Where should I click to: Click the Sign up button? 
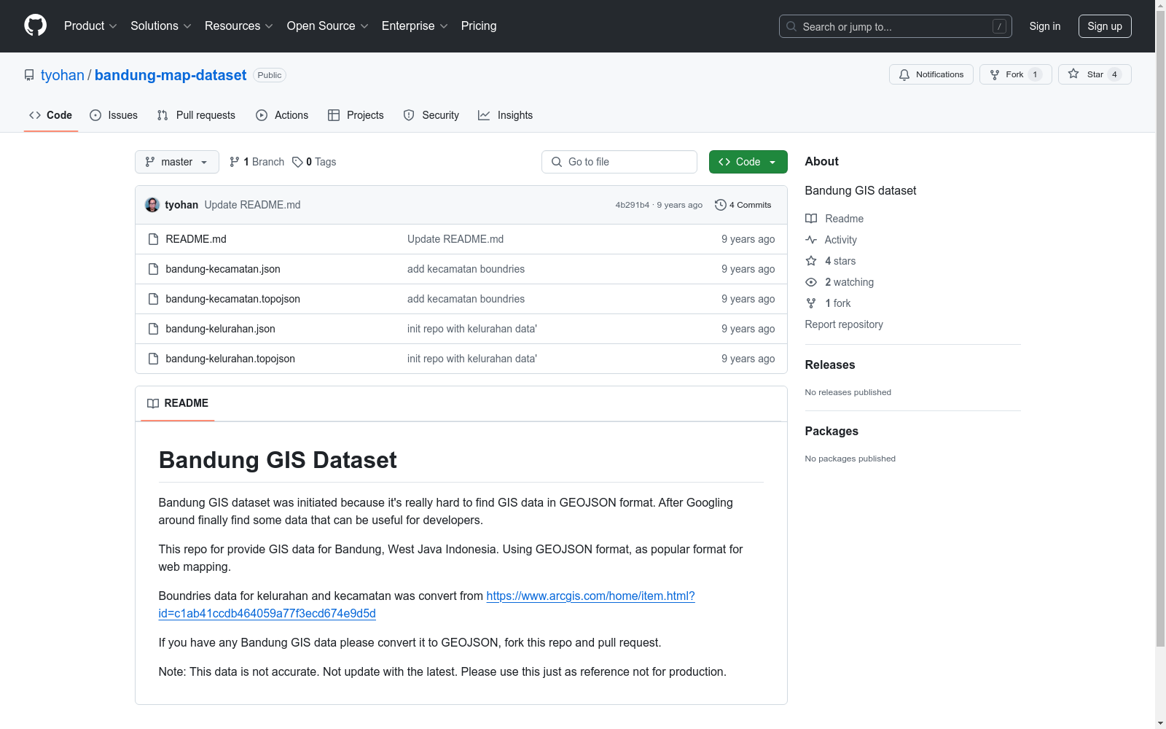pos(1105,26)
